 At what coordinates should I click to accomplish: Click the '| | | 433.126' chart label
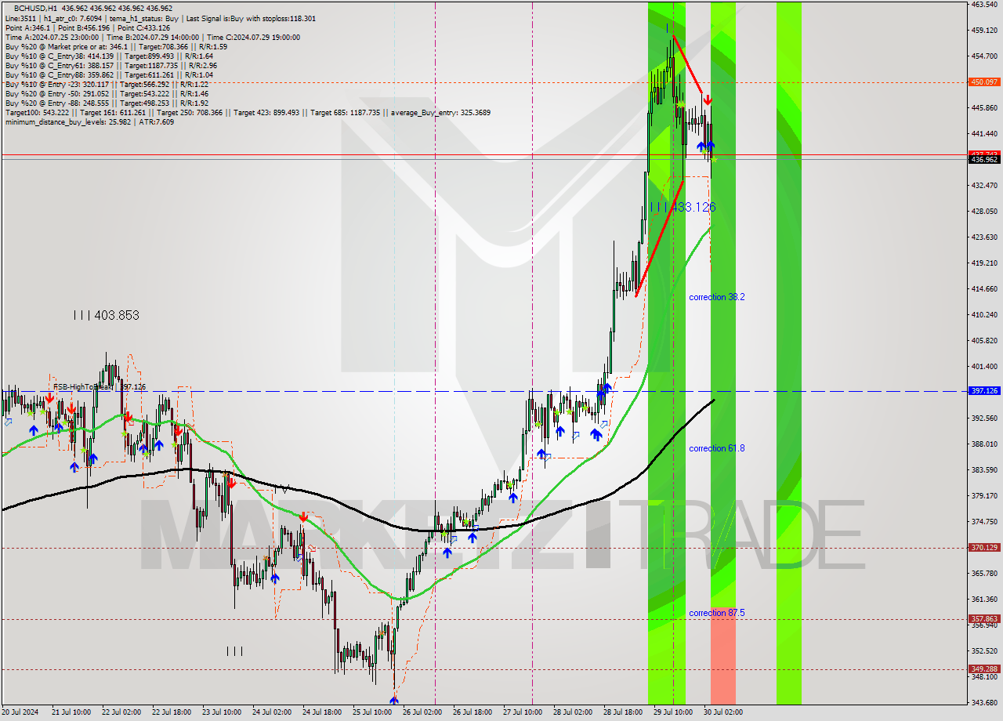pyautogui.click(x=683, y=207)
